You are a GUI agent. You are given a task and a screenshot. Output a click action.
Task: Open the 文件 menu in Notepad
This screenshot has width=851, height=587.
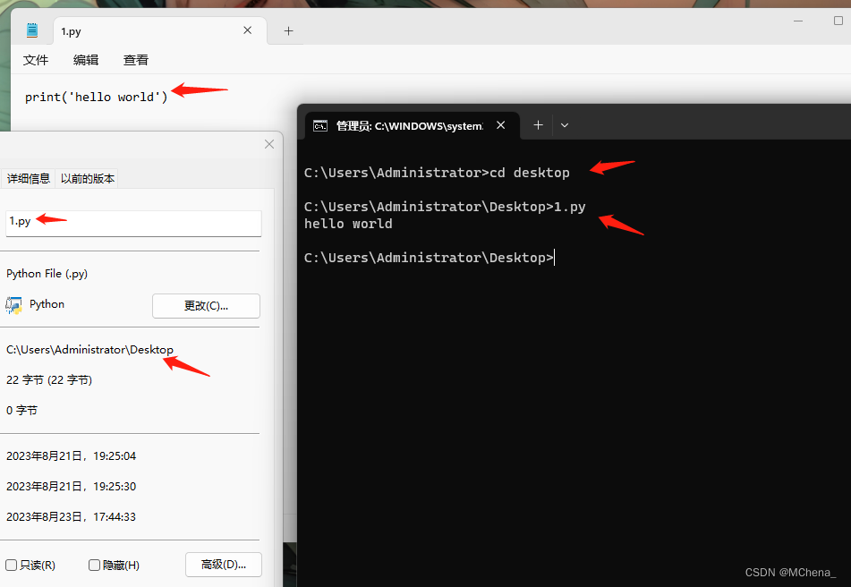click(36, 60)
